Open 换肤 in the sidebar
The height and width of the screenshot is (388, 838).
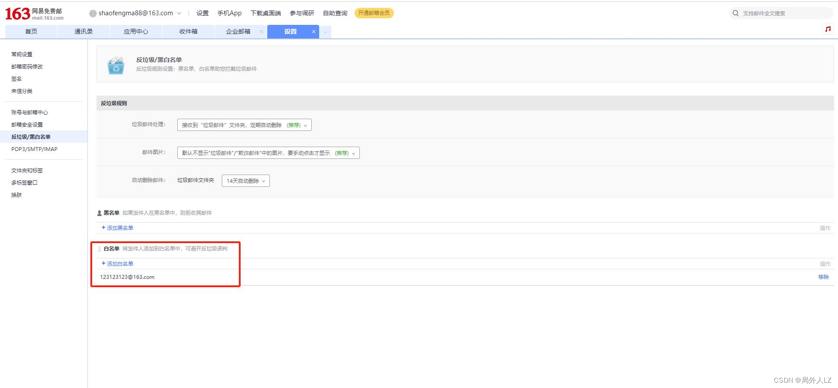17,195
